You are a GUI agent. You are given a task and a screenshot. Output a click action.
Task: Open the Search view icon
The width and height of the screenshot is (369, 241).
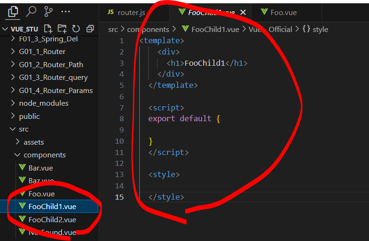31,12
